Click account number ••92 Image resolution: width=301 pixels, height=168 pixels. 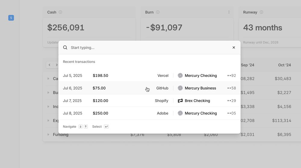pyautogui.click(x=231, y=76)
